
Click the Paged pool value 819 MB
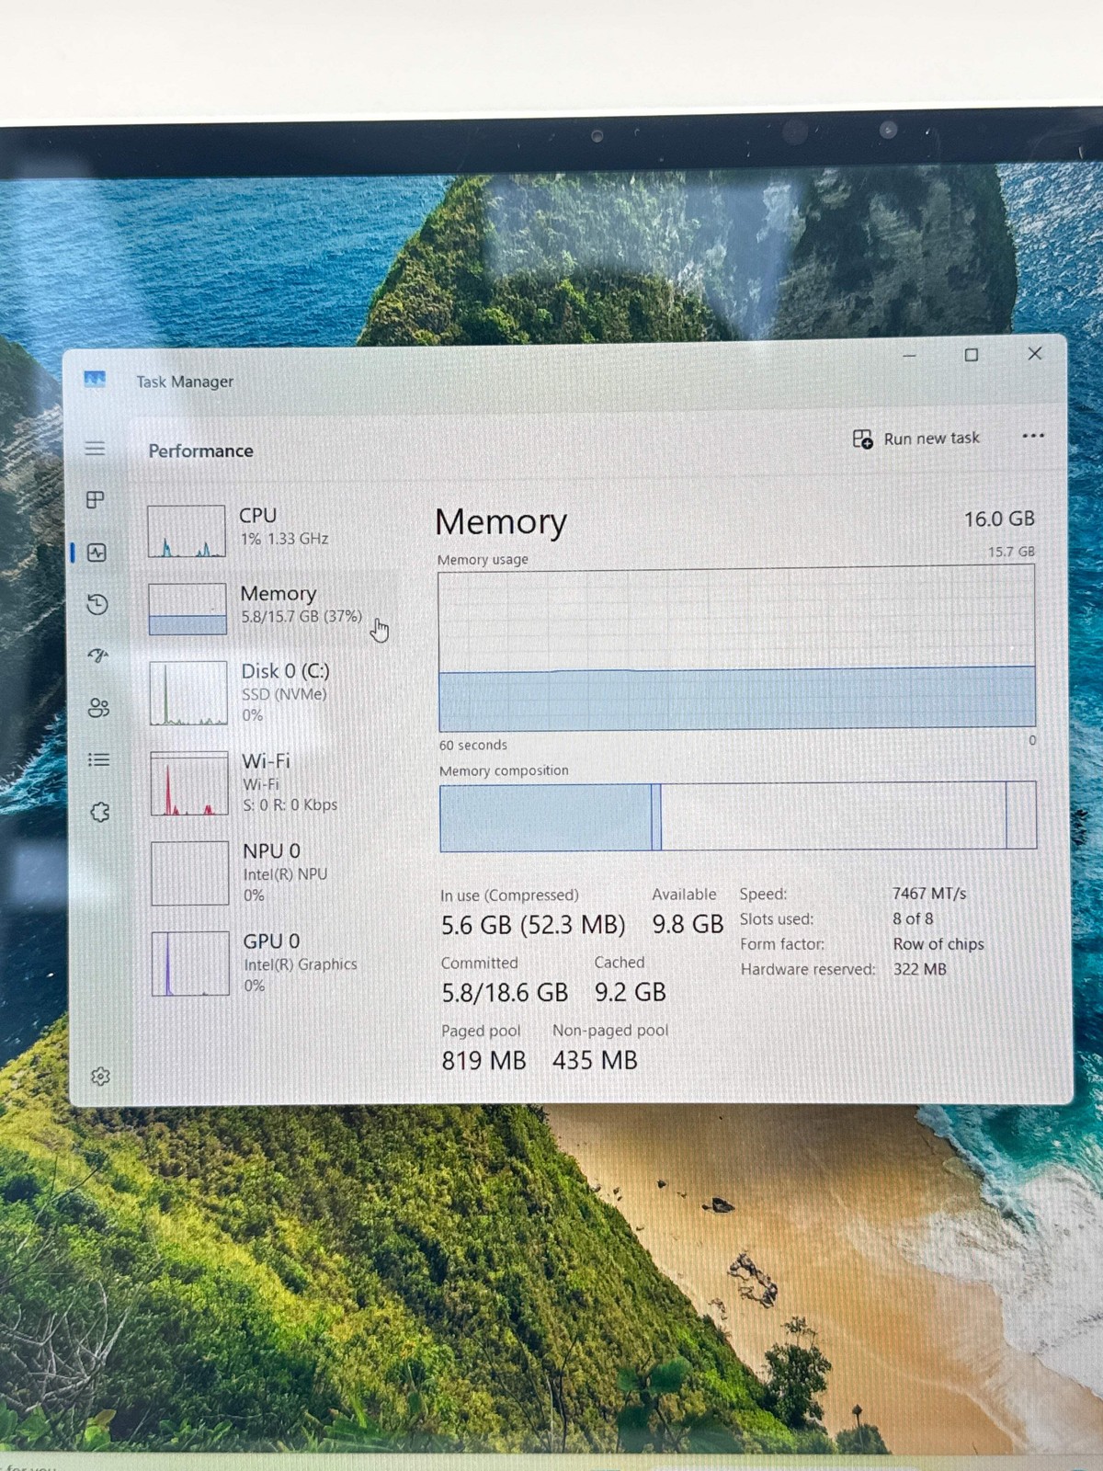[x=484, y=1060]
